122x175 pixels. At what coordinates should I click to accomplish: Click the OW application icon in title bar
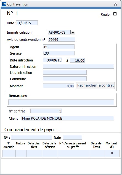4,4
